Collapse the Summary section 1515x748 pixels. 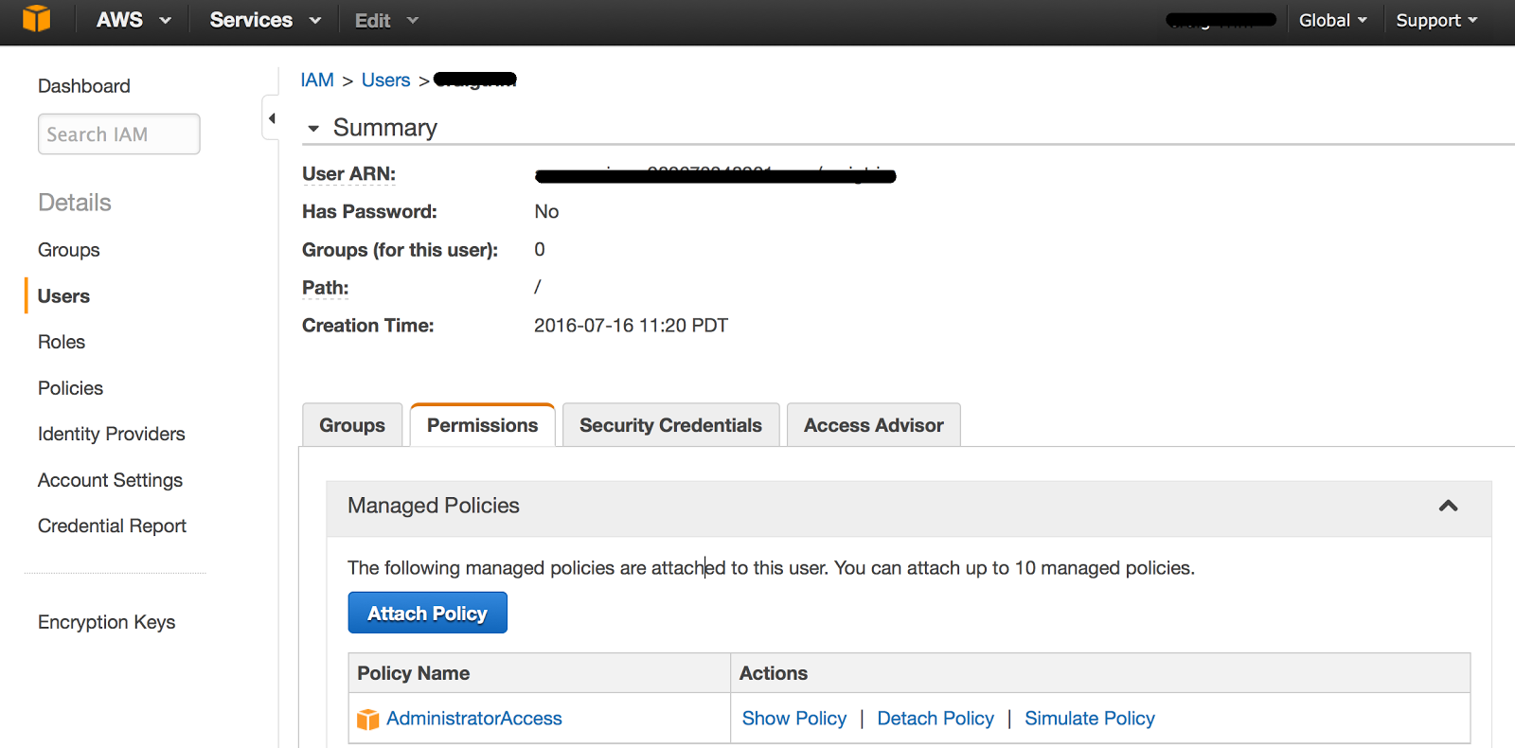click(x=313, y=127)
